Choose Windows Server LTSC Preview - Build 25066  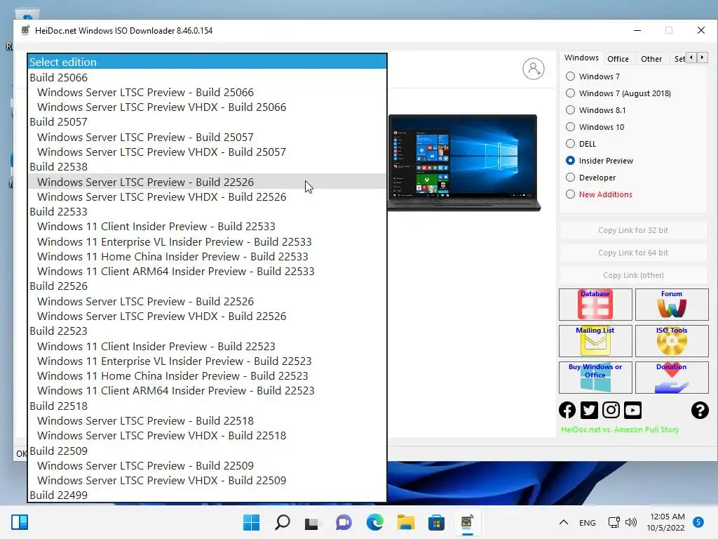(208, 92)
